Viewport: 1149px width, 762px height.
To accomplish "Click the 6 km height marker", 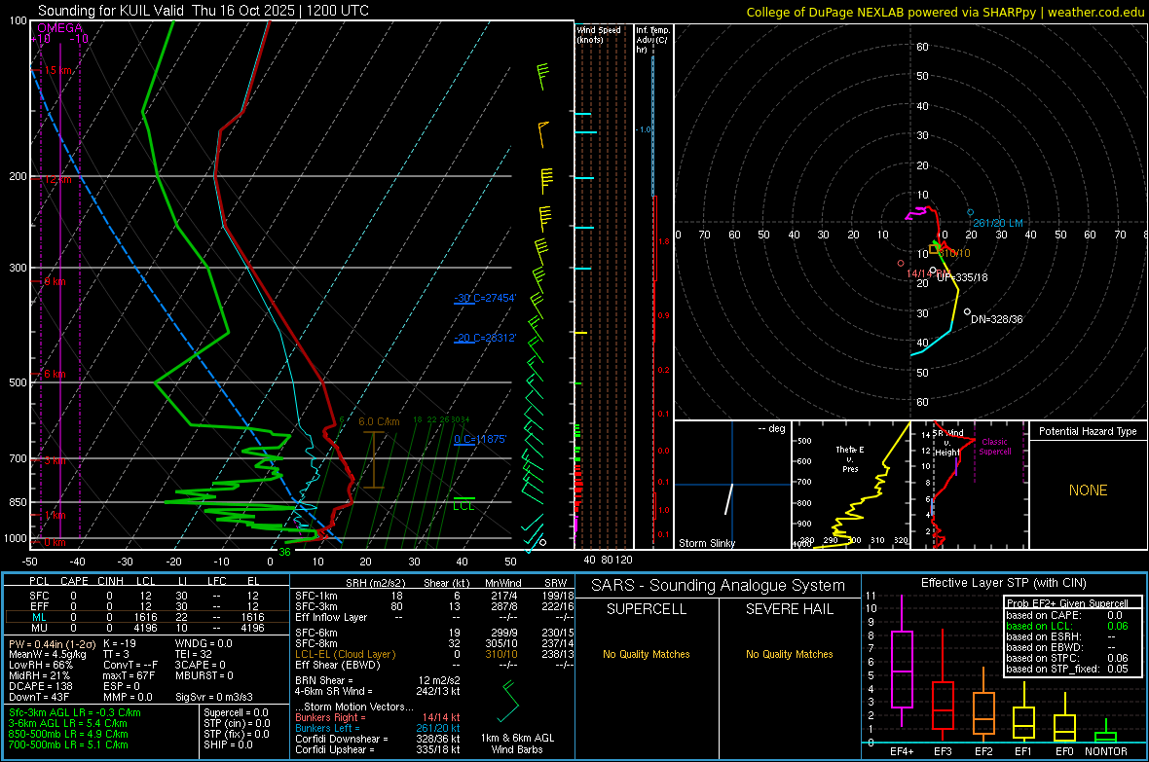I will pos(55,374).
